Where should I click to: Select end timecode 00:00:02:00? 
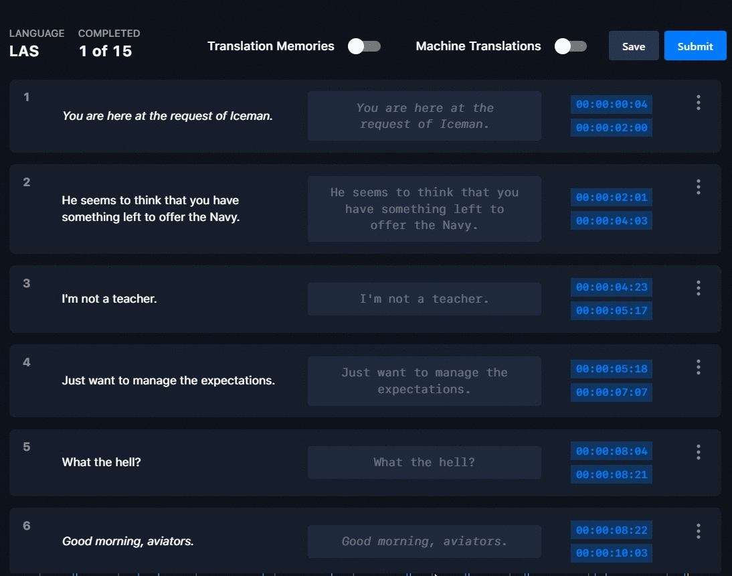click(x=611, y=127)
